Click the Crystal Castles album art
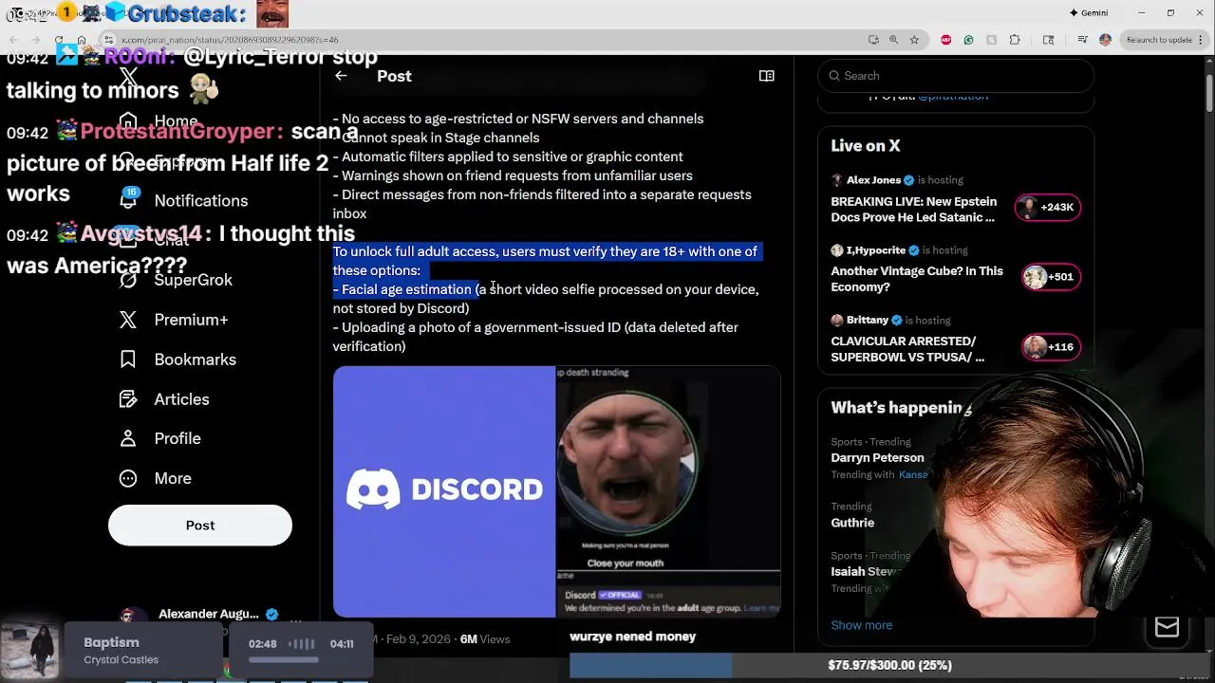This screenshot has width=1215, height=683. [x=29, y=651]
